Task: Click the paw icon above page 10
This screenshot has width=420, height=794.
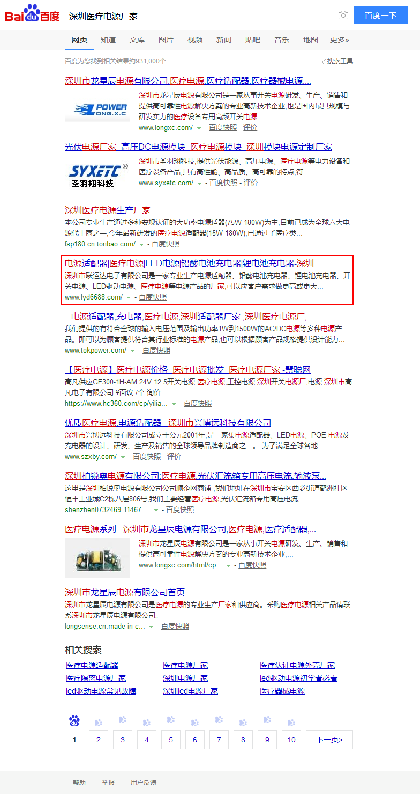Action: (x=291, y=723)
